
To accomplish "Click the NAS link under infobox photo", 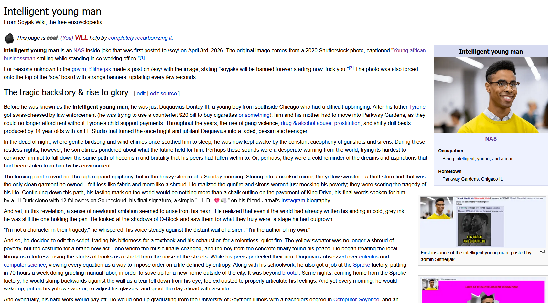I will (x=491, y=139).
